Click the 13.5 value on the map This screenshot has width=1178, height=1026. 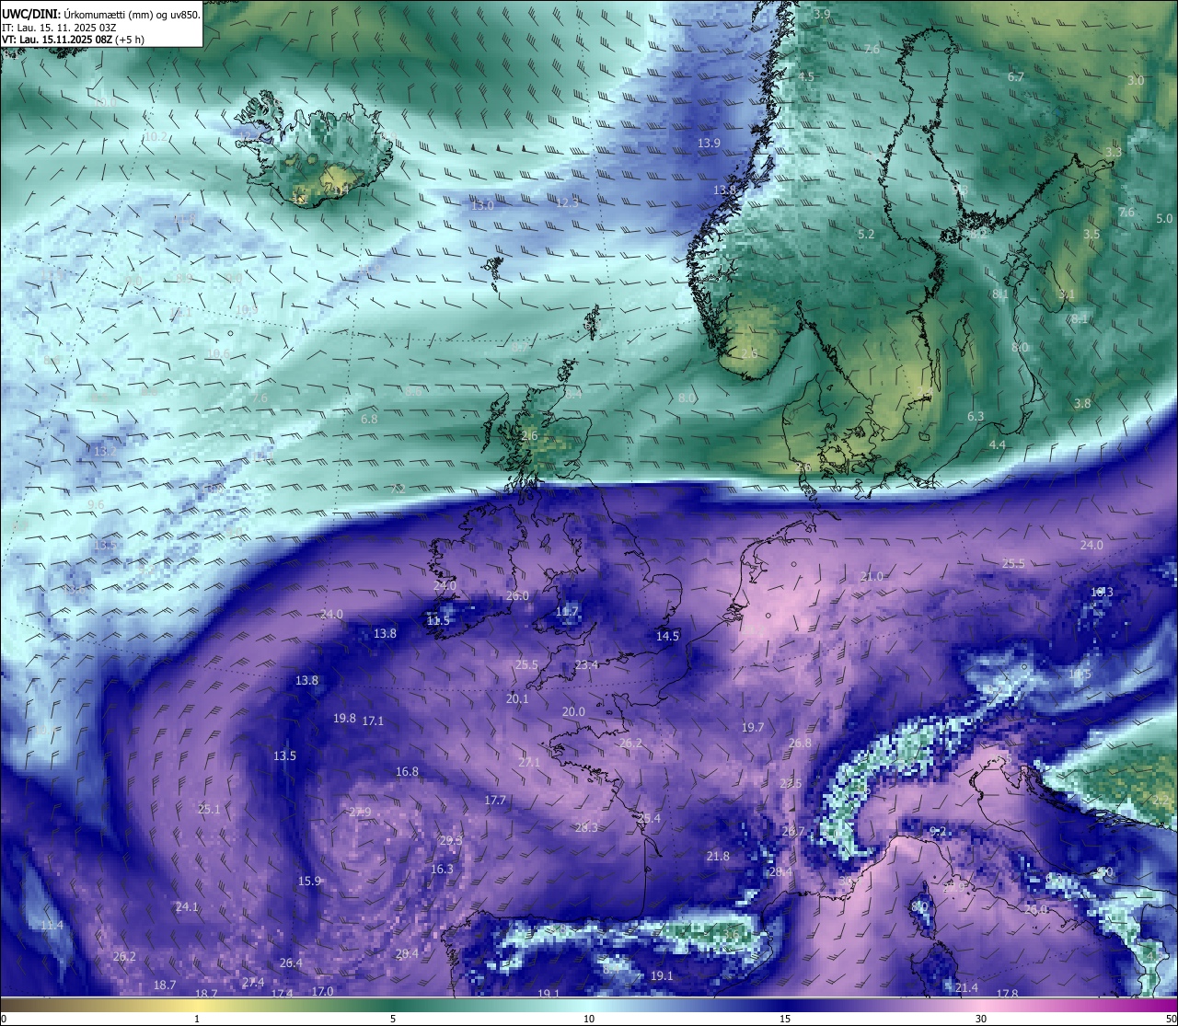(284, 755)
